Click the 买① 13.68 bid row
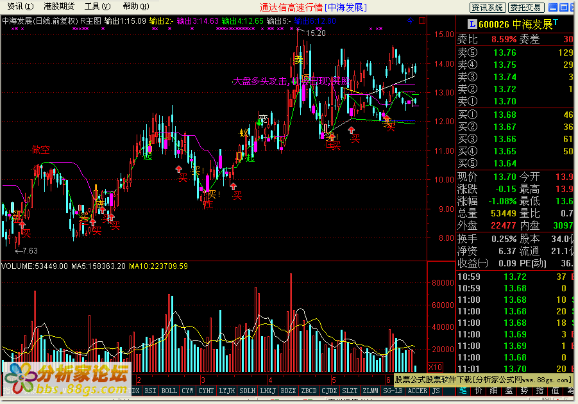This screenshot has height=404, width=578. click(x=515, y=115)
